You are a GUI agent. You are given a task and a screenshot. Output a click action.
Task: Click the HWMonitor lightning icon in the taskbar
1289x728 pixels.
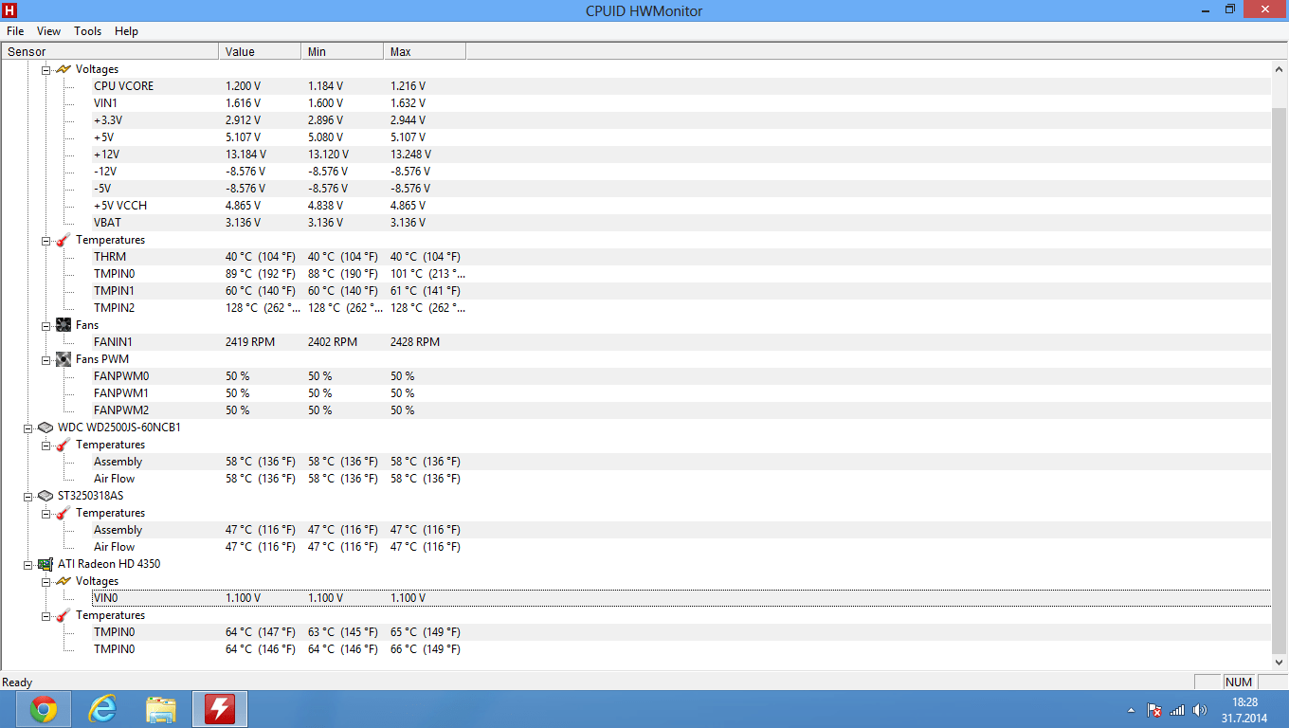220,709
